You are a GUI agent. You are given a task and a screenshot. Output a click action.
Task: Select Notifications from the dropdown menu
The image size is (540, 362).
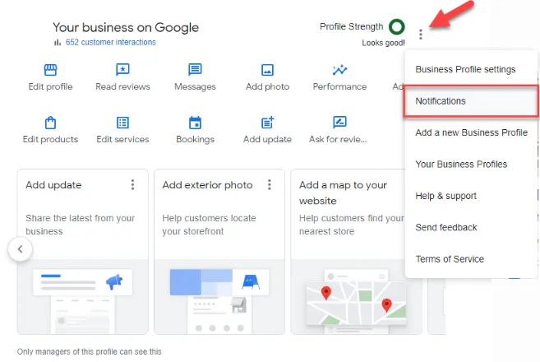click(x=472, y=101)
